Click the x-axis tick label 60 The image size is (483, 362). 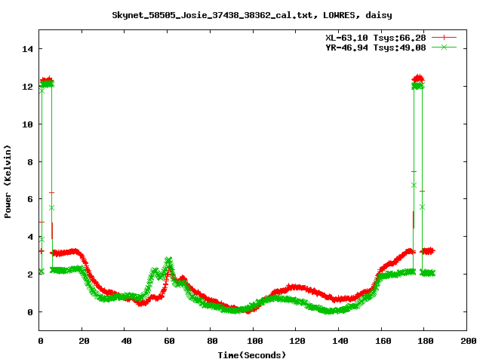[169, 341]
